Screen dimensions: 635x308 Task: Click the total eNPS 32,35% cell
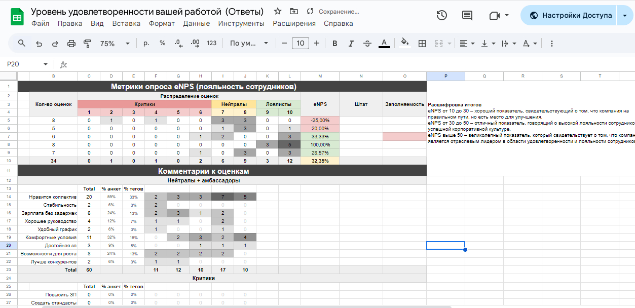click(320, 161)
